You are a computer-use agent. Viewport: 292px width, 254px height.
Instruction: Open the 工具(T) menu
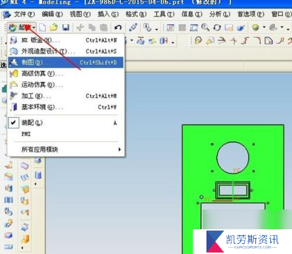[x=164, y=14]
